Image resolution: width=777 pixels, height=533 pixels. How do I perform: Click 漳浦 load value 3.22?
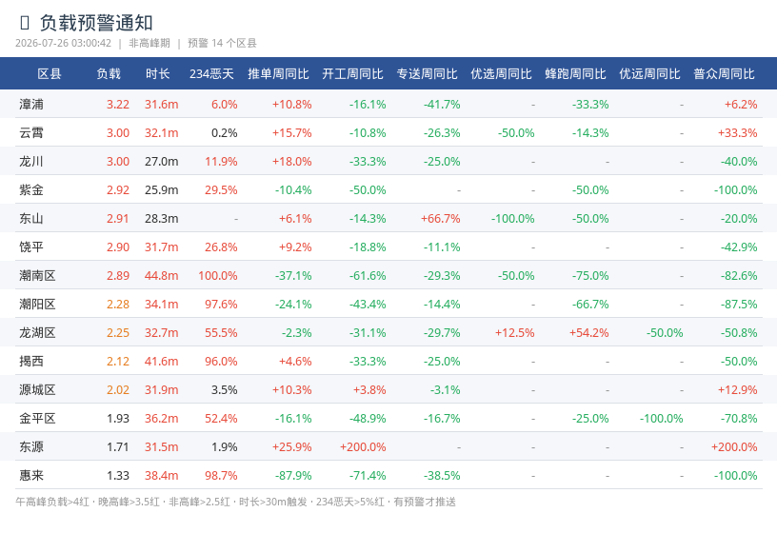pos(118,105)
